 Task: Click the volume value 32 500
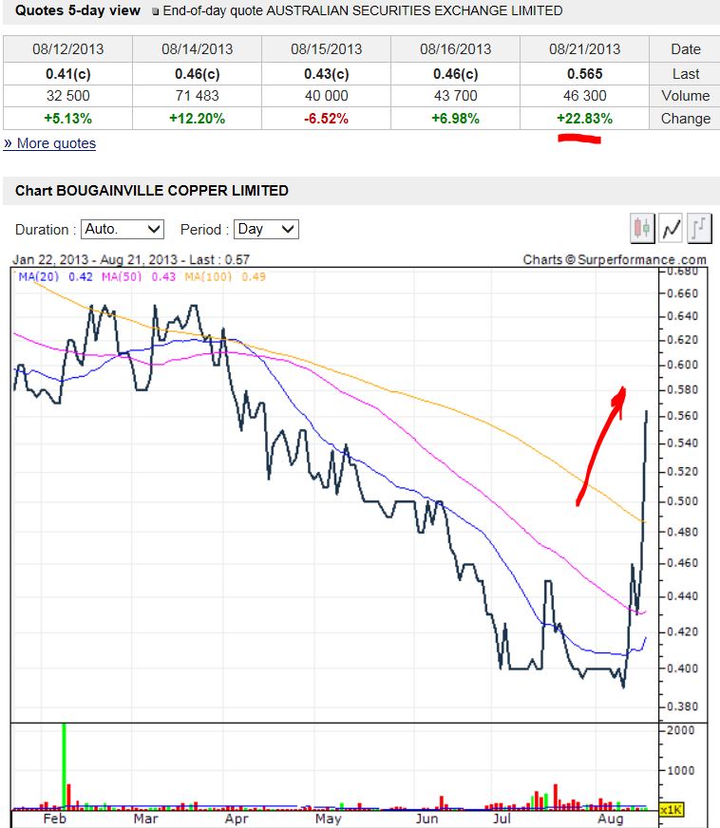pyautogui.click(x=68, y=96)
